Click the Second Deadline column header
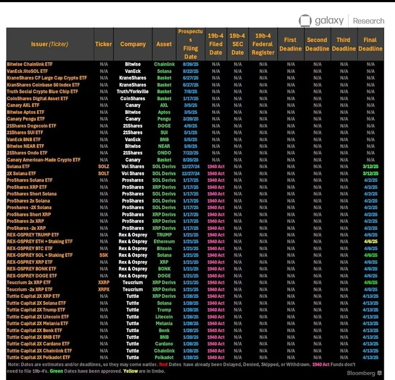 point(317,44)
